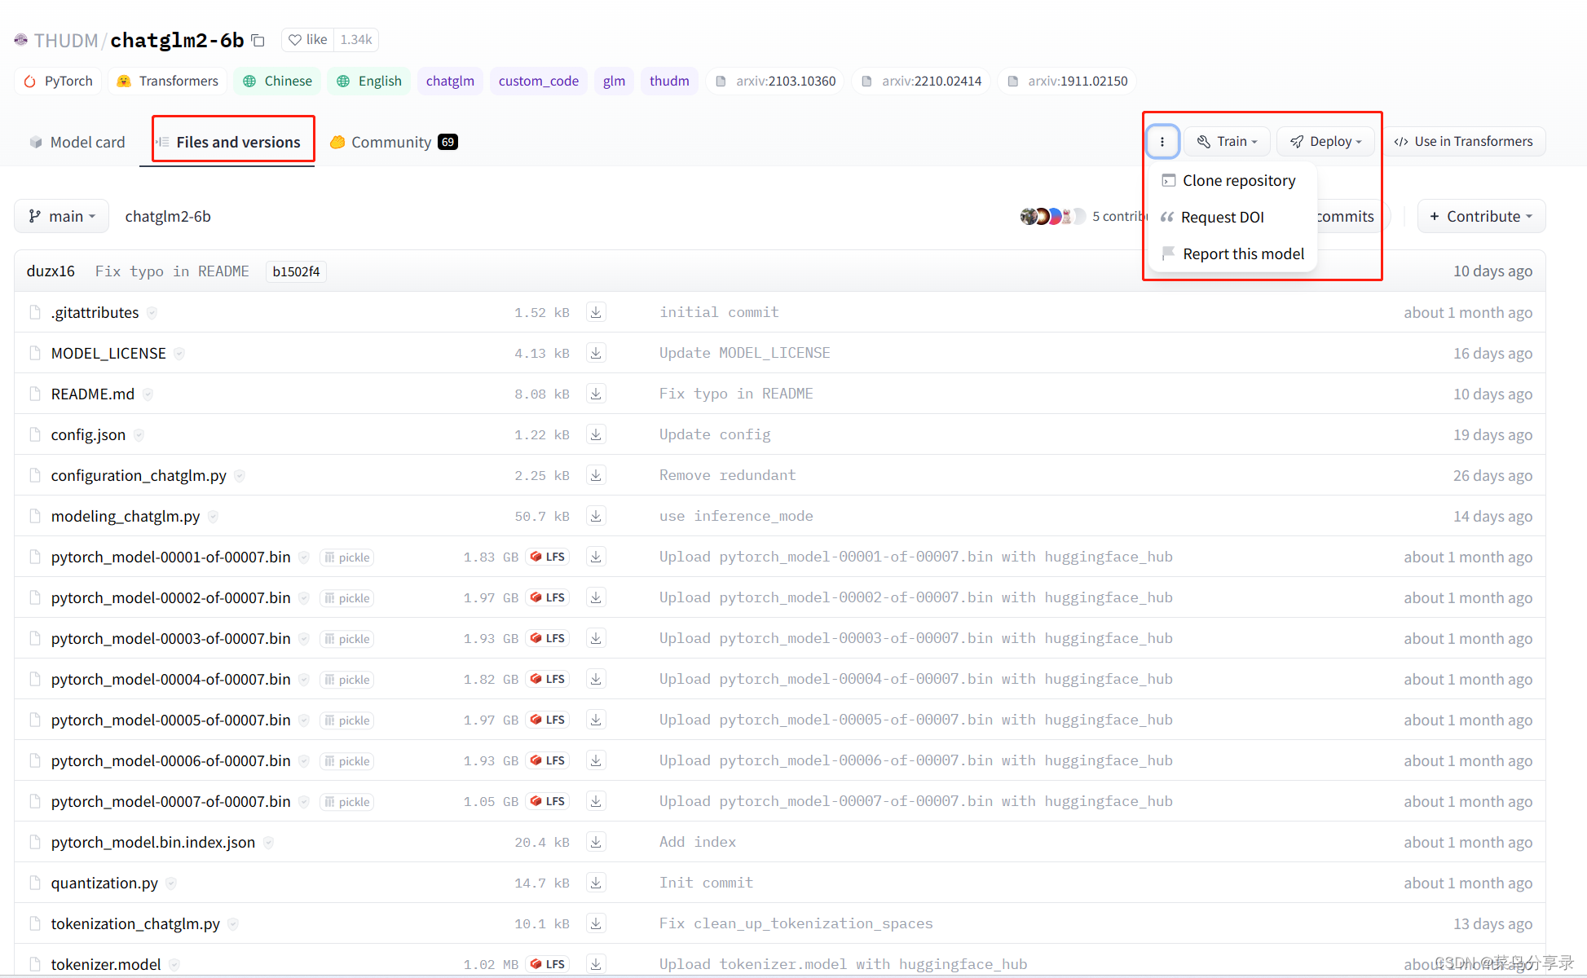This screenshot has width=1587, height=978.
Task: Click the download icon for tokenizer.model
Action: [597, 964]
